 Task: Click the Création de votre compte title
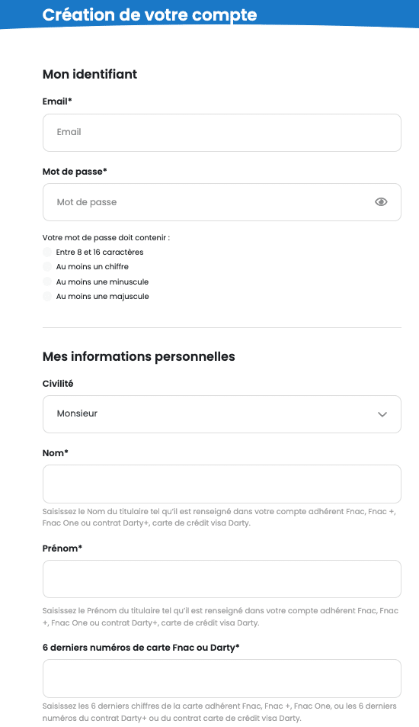[x=149, y=14]
